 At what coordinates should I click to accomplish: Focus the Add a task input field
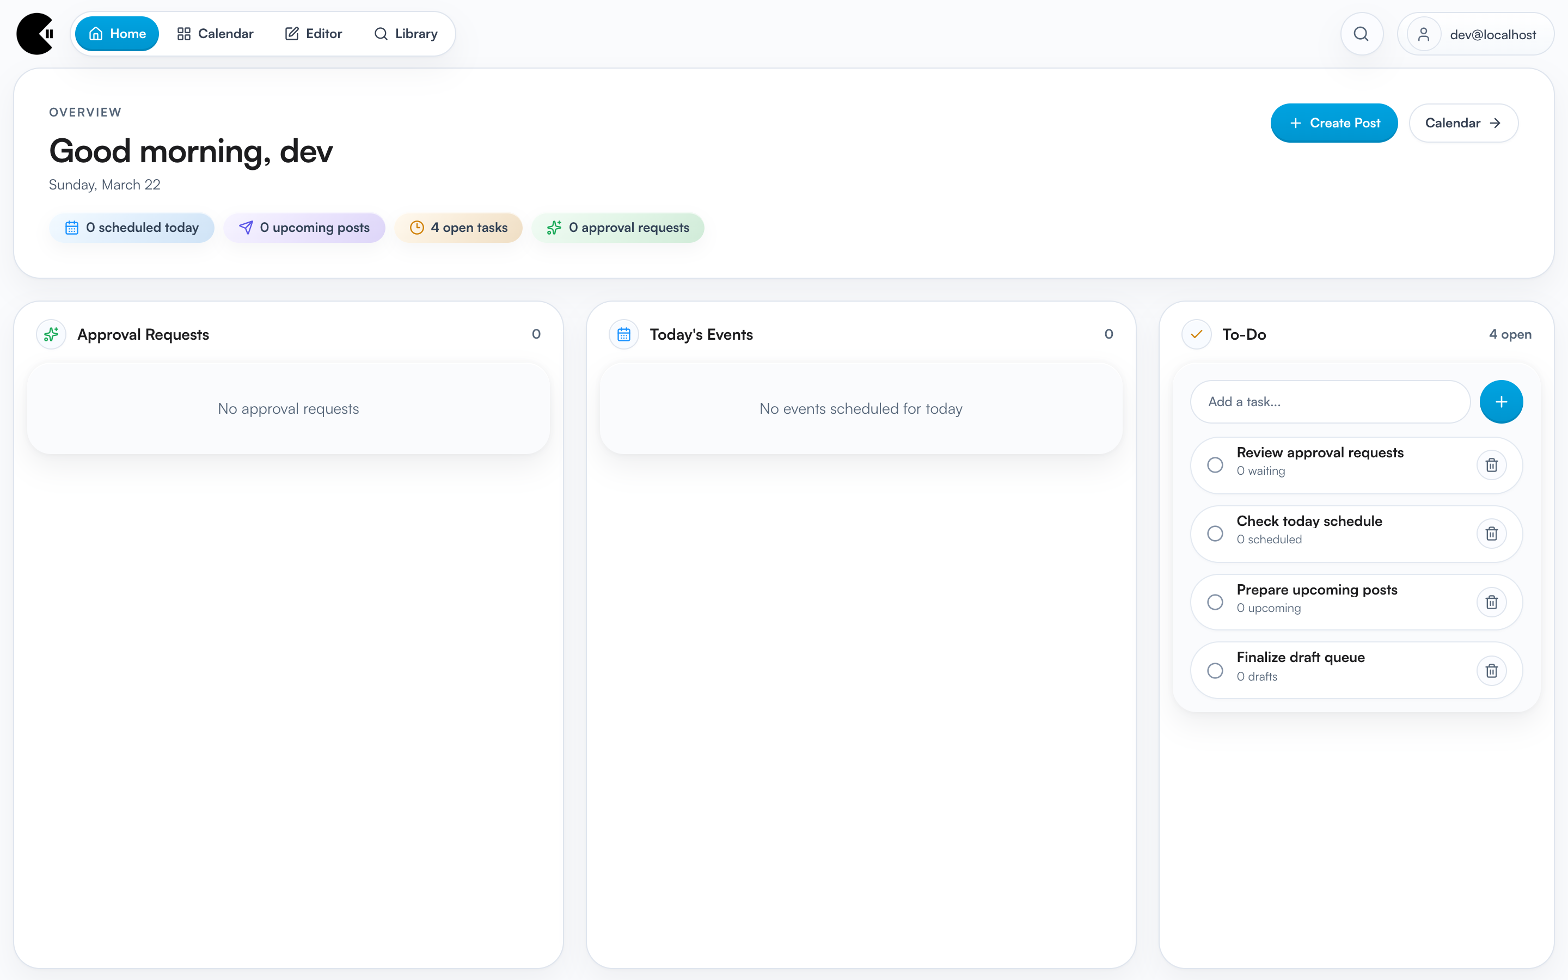tap(1330, 402)
